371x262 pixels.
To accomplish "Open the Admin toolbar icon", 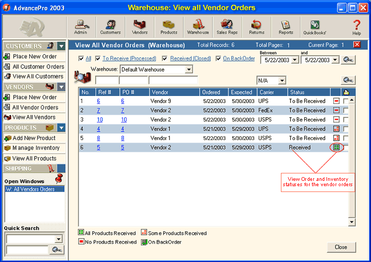I will pos(82,27).
